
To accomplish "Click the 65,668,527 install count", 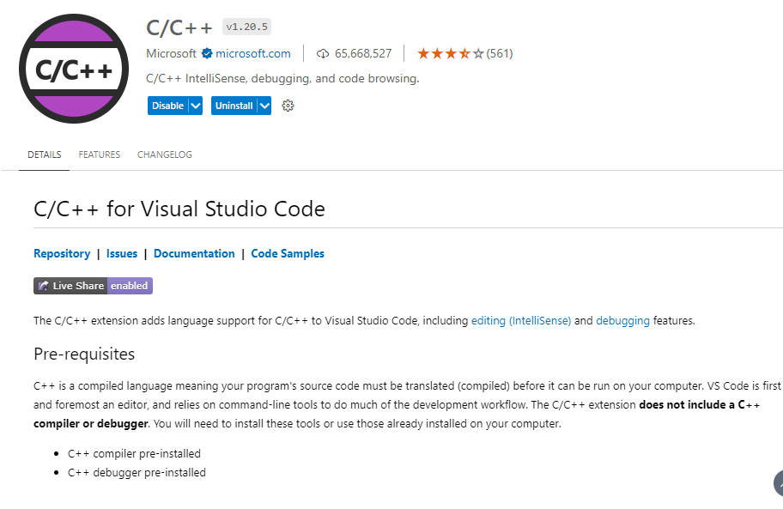I will pyautogui.click(x=363, y=53).
